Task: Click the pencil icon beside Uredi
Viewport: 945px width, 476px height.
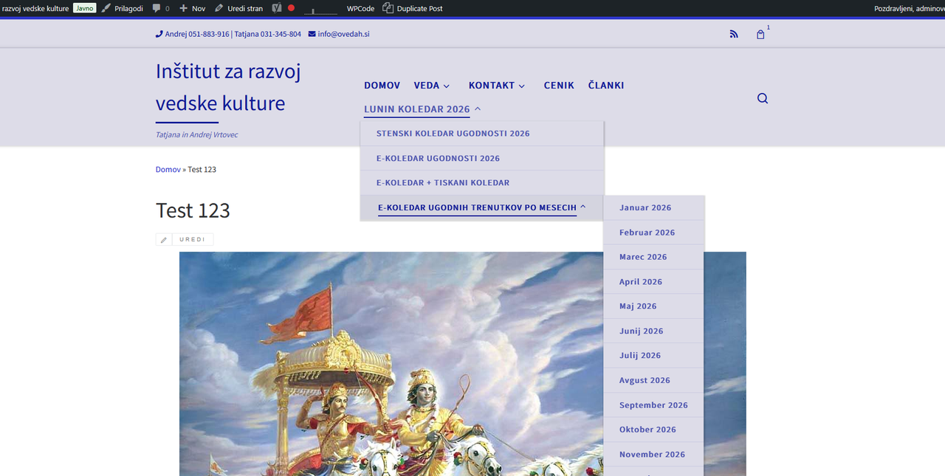Action: (x=164, y=239)
